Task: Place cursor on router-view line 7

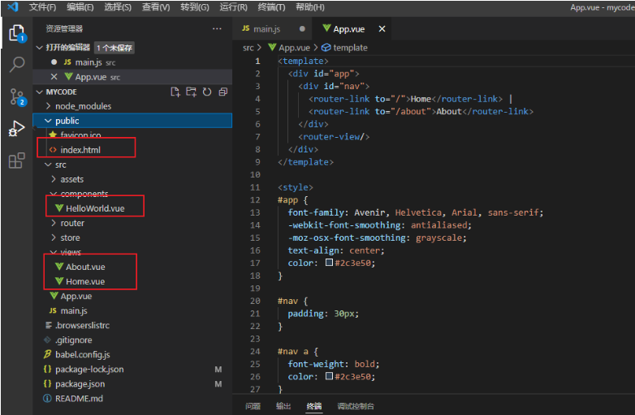Action: 334,137
